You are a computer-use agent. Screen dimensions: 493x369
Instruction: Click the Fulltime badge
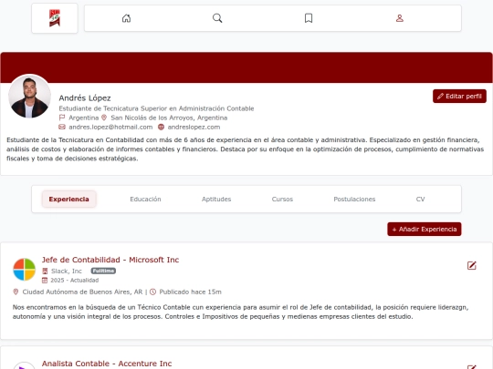[103, 271]
